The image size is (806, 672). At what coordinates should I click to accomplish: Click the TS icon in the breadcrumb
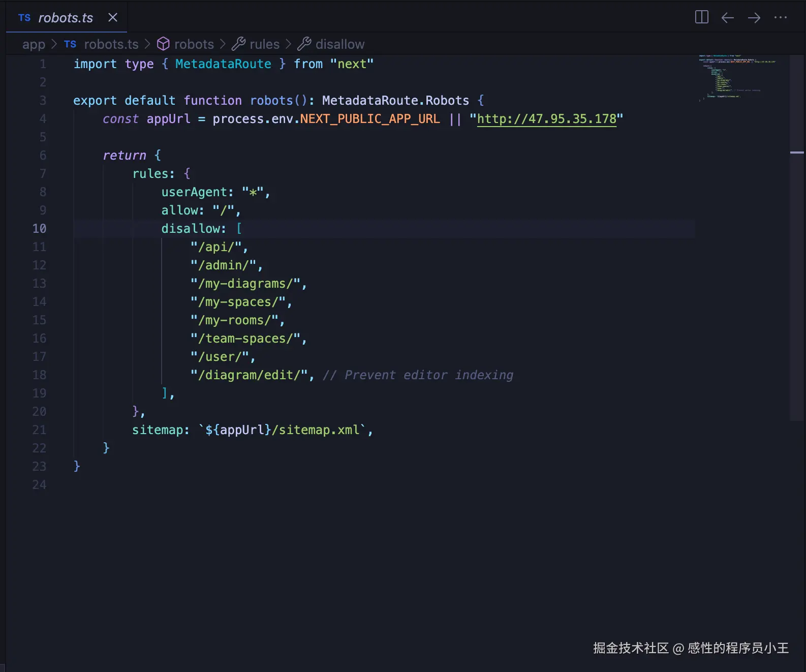[70, 45]
